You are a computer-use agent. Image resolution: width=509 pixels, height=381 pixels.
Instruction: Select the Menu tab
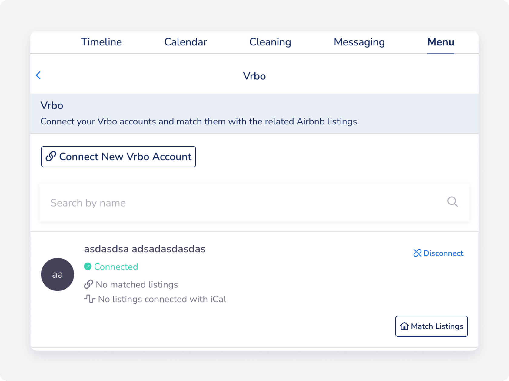tap(441, 42)
